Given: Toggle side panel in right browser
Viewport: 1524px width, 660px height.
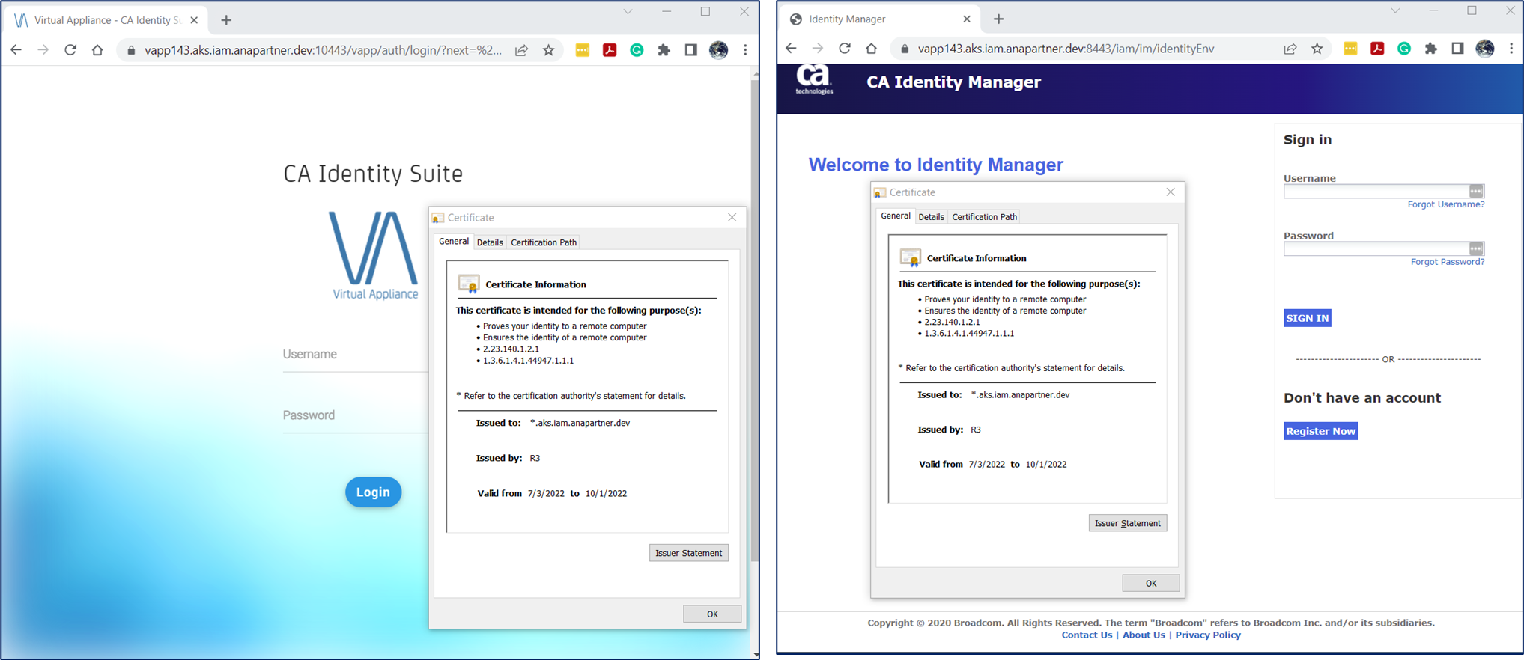Looking at the screenshot, I should (x=1457, y=49).
